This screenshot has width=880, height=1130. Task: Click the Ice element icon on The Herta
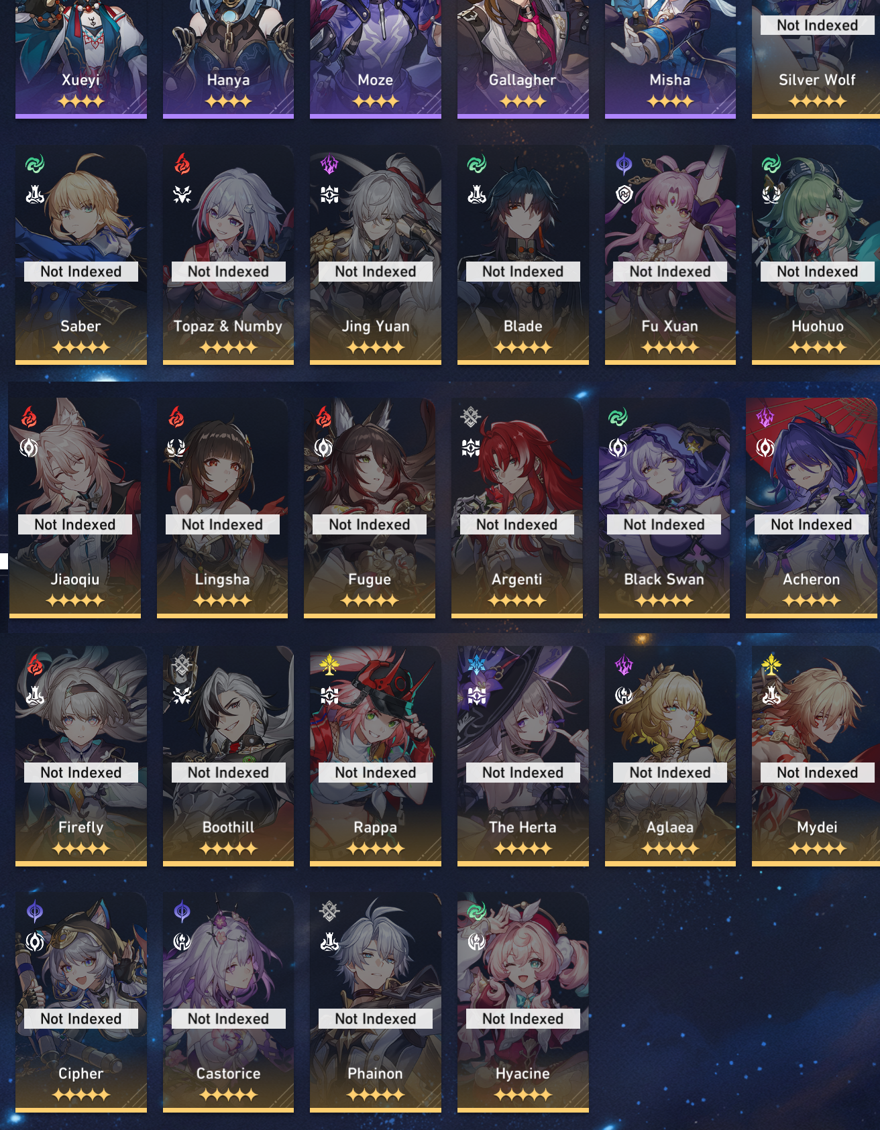point(477,665)
